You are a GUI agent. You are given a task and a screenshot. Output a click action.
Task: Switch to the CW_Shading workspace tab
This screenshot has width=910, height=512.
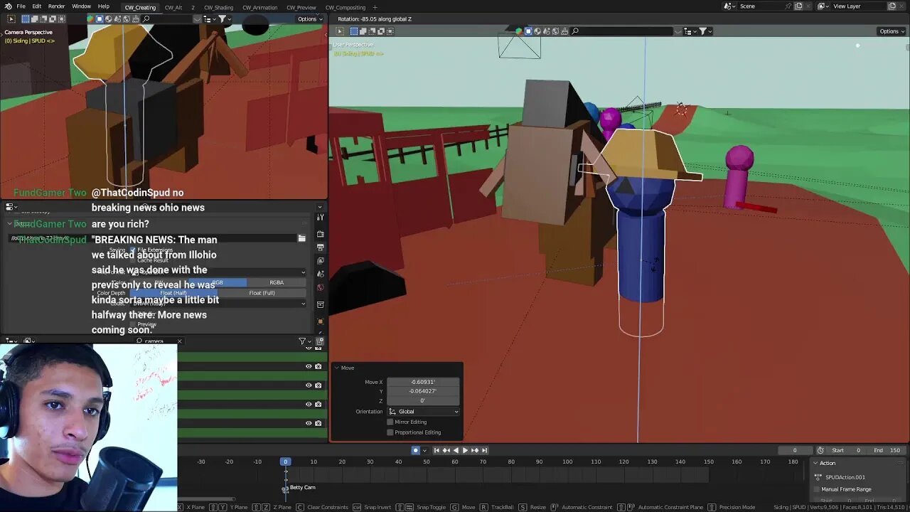click(x=219, y=7)
